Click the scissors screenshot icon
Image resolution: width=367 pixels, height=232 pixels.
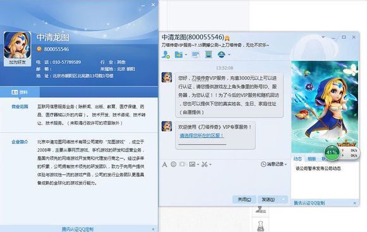[x=204, y=164]
